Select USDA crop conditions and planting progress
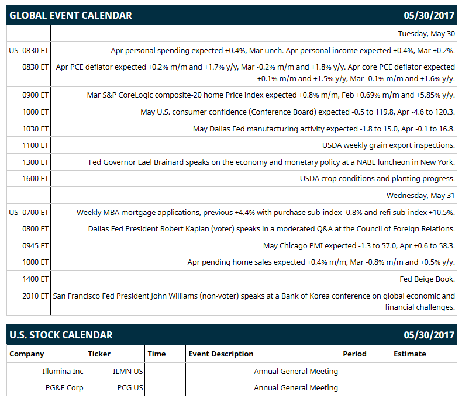This screenshot has height=402, width=462. [x=377, y=179]
